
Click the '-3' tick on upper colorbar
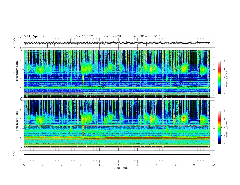224,61
